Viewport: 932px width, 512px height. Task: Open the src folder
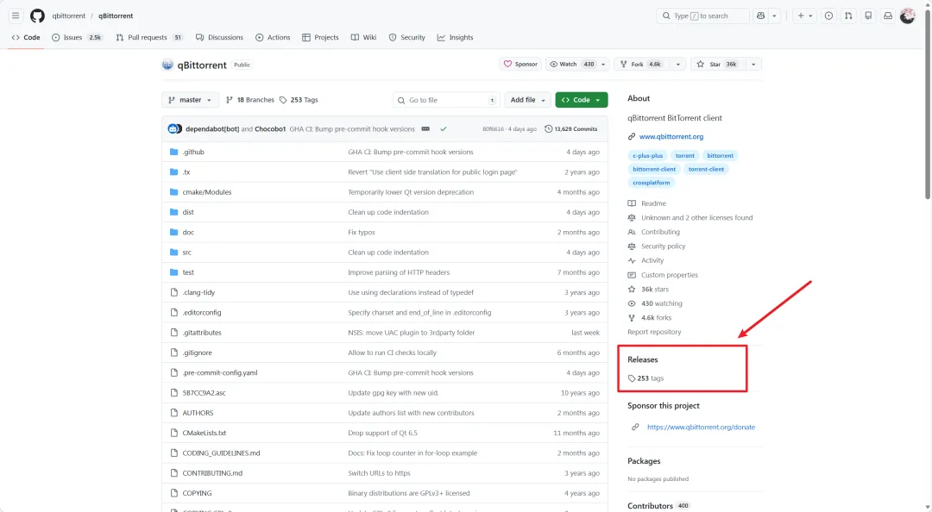[x=186, y=253]
